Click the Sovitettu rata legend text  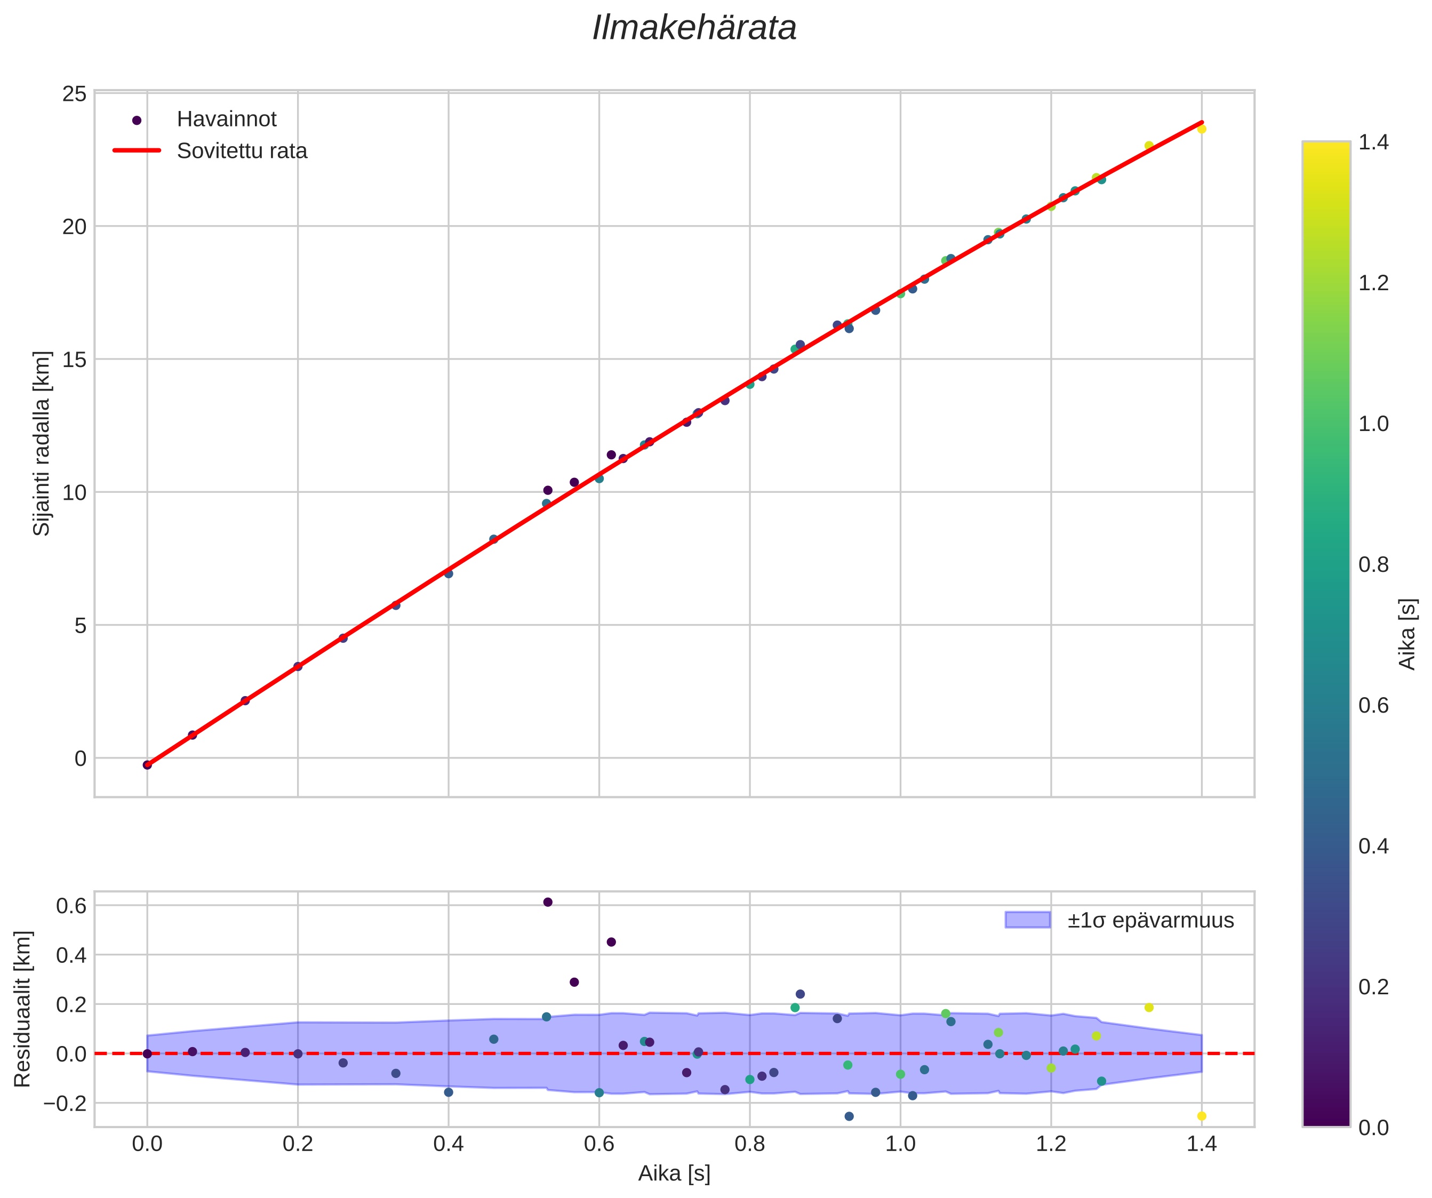tap(242, 151)
